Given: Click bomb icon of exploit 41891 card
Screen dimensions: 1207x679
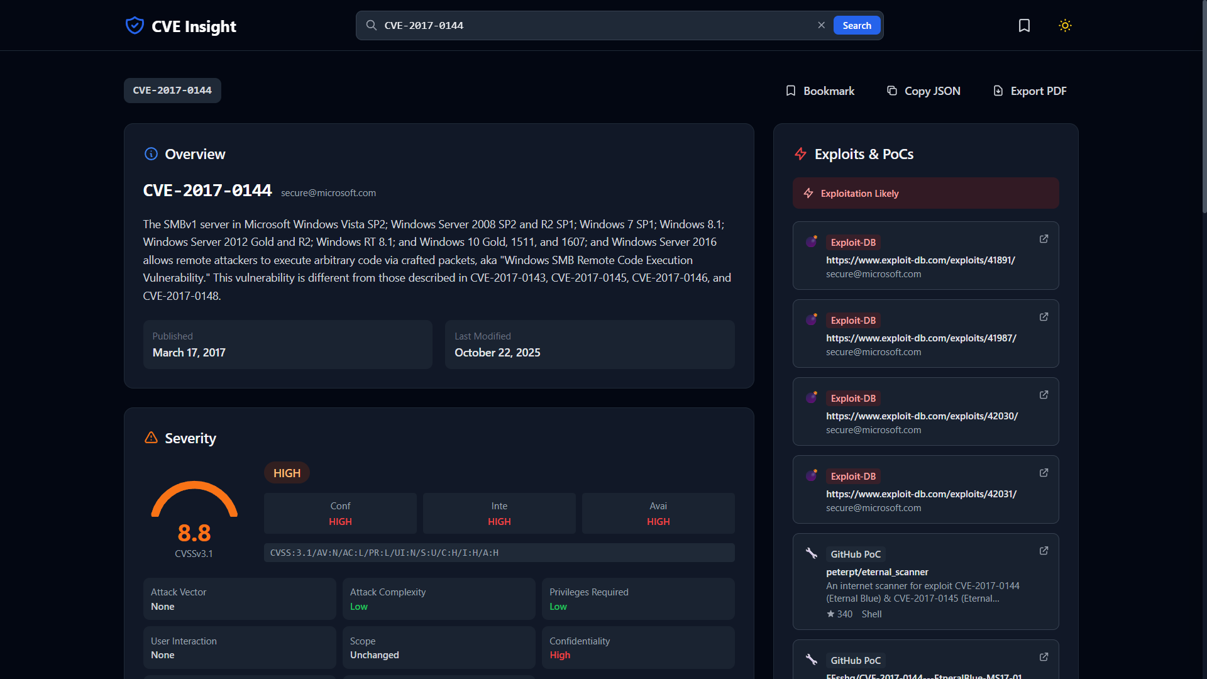Looking at the screenshot, I should 812,241.
